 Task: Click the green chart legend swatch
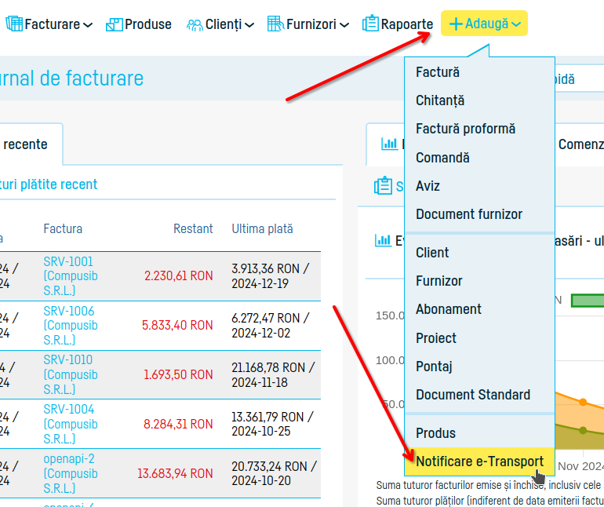point(587,300)
